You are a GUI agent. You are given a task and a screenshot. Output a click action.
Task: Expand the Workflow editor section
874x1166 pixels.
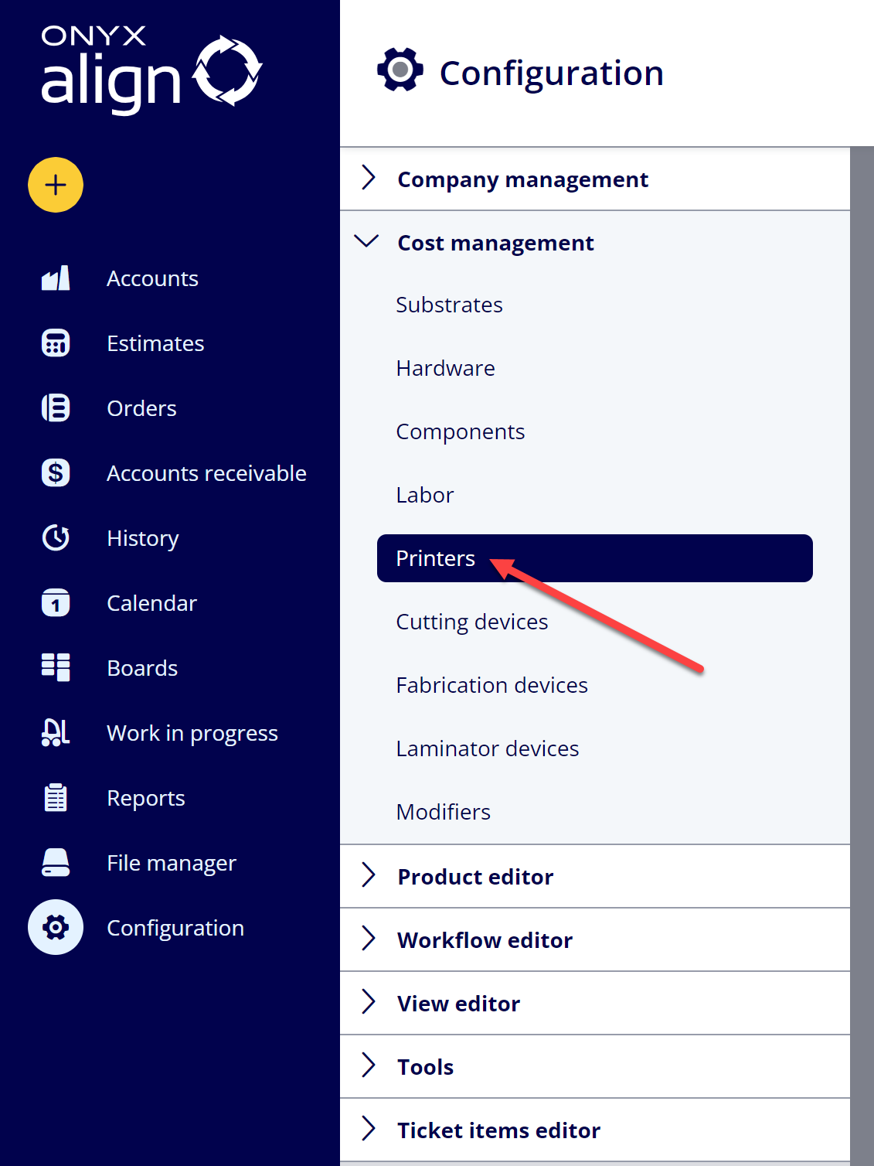tap(595, 940)
